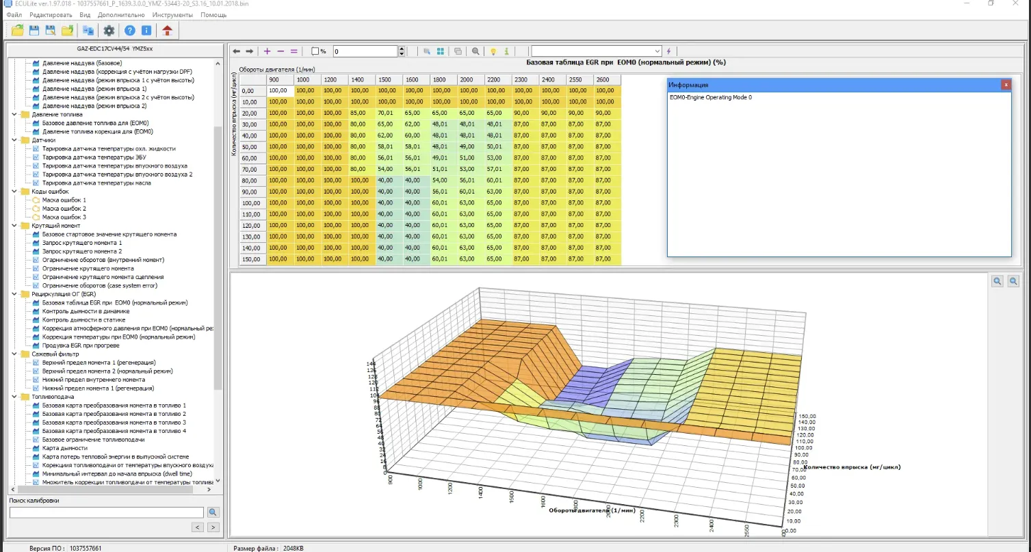The image size is (1031, 552).
Task: Click the next search result '>' button
Action: click(213, 527)
